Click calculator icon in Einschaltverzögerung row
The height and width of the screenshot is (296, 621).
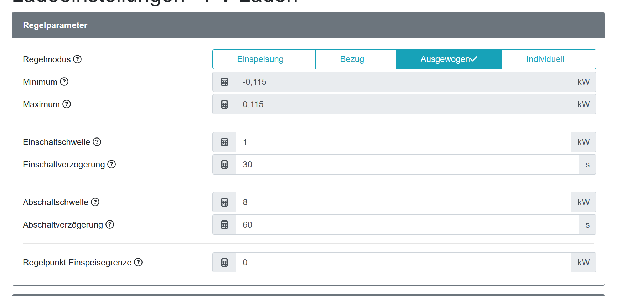pos(224,165)
